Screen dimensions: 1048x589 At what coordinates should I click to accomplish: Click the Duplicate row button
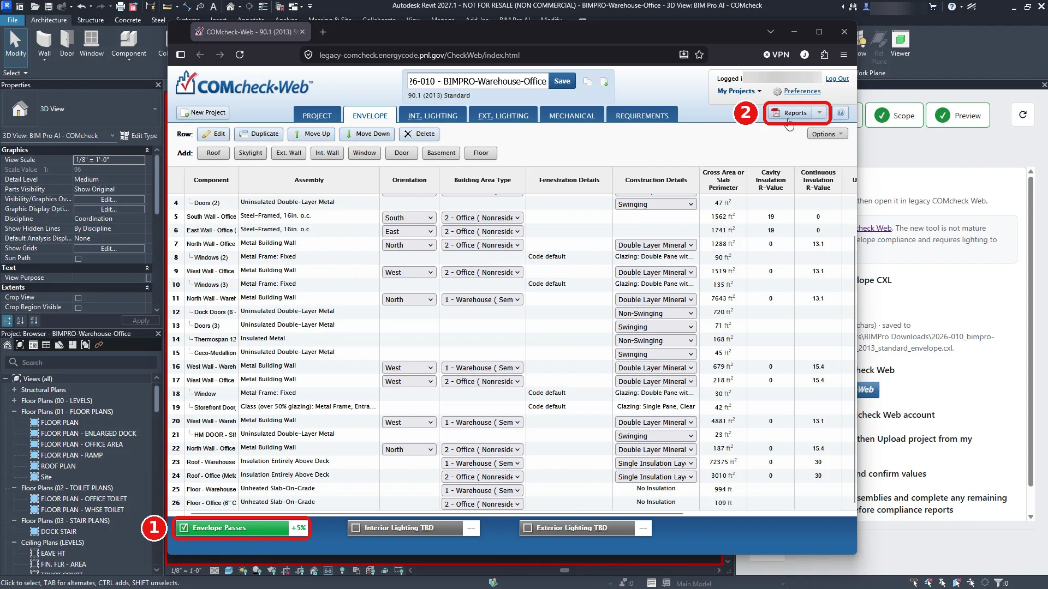tap(259, 134)
